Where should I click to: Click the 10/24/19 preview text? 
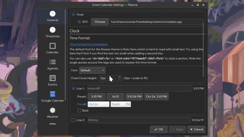tap(197, 120)
